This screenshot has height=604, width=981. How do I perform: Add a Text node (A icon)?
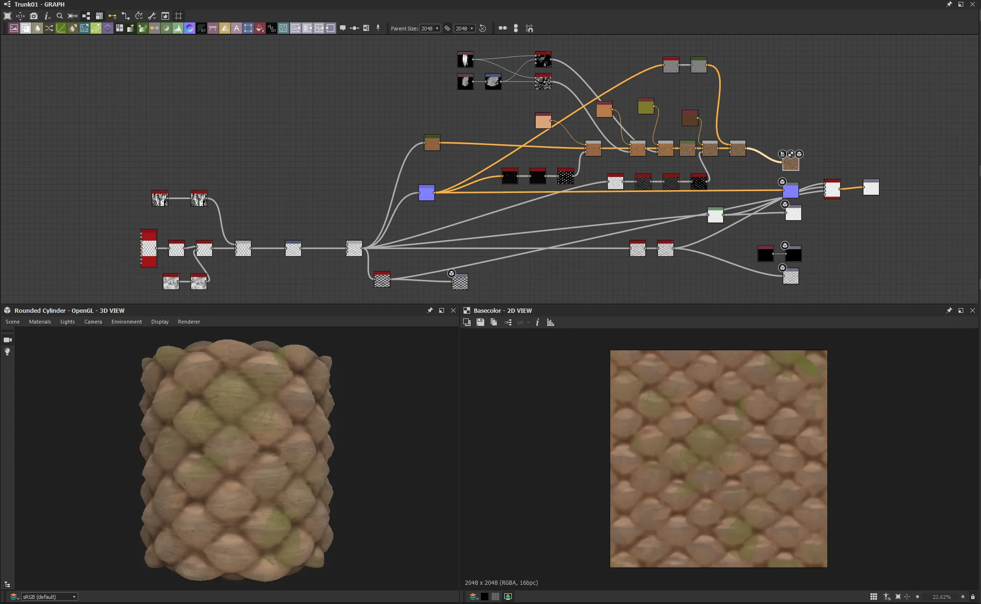[236, 29]
